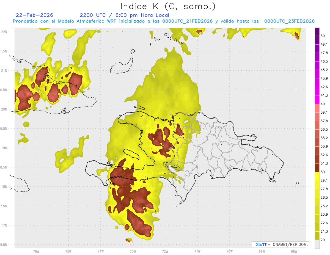Click the 68W longitude axis label
The width and height of the screenshot is (330, 255).
click(x=294, y=251)
